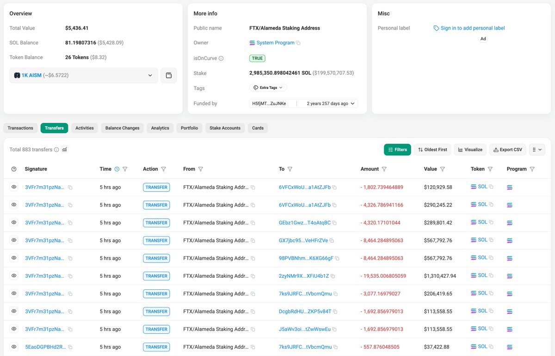This screenshot has height=356, width=555.
Task: Click the help icon left of Signature header
Action: [14, 169]
